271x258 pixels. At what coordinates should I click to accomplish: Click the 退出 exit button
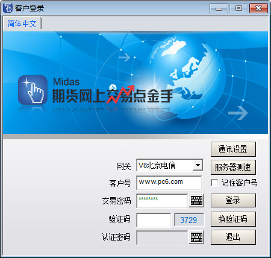pos(233,237)
